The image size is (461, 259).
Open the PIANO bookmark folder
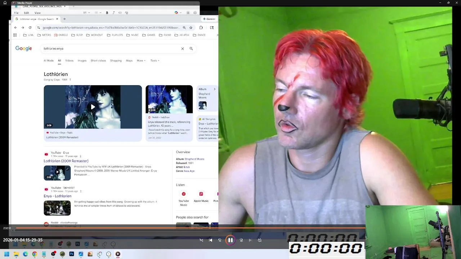coord(165,35)
